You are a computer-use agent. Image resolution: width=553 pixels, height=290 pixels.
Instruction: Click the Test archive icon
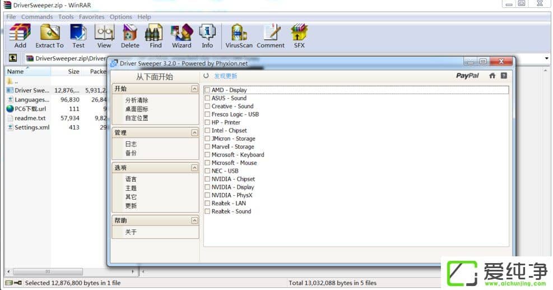(x=78, y=33)
